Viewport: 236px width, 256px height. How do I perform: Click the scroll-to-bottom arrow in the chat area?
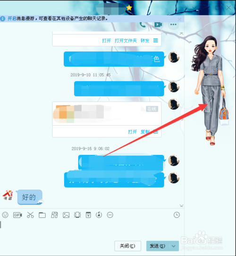click(x=181, y=205)
